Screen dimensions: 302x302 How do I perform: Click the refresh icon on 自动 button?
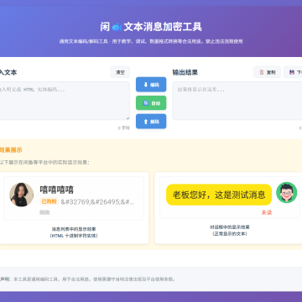point(145,103)
